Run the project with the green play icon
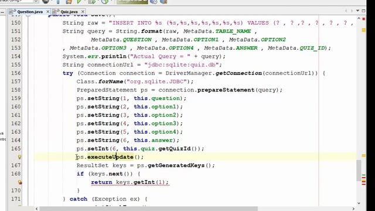The height and width of the screenshot is (211, 375). pos(79,2)
